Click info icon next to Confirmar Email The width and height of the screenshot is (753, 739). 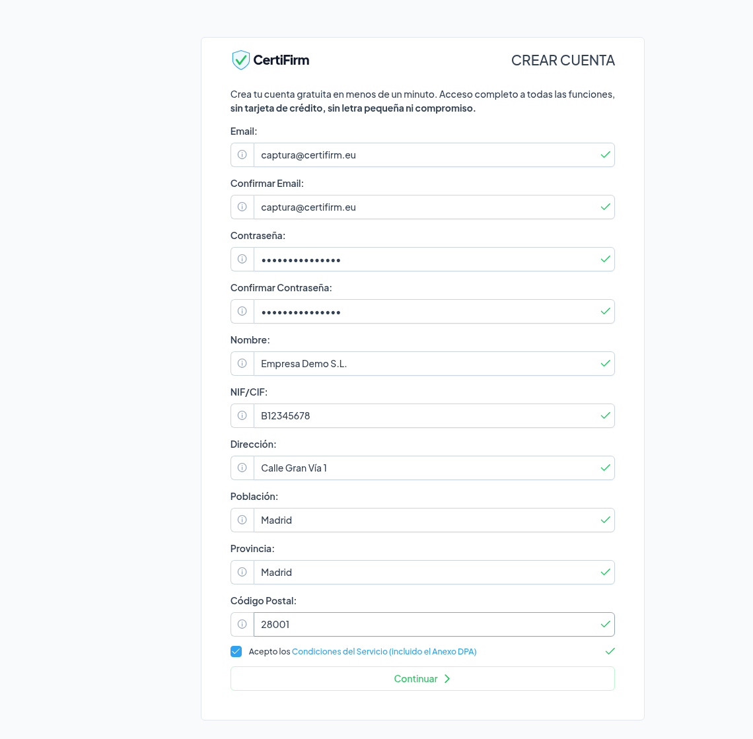[242, 207]
